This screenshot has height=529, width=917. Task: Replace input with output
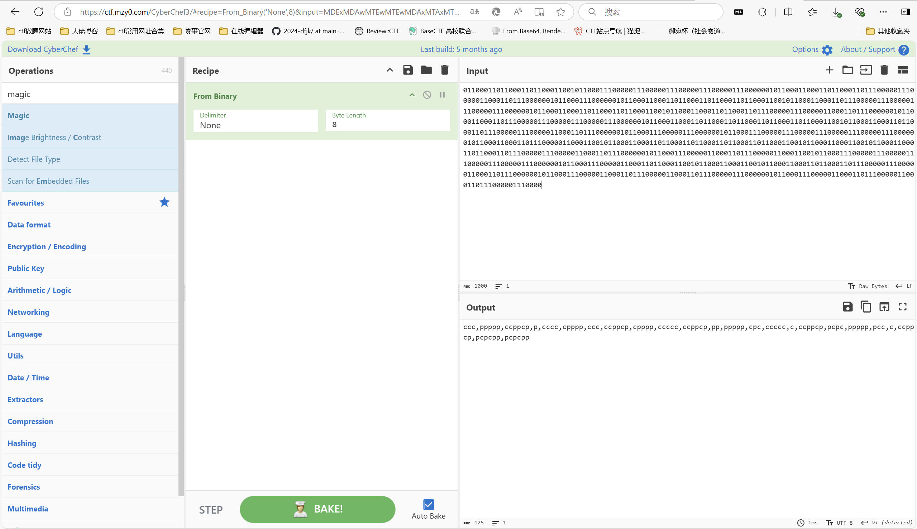884,307
